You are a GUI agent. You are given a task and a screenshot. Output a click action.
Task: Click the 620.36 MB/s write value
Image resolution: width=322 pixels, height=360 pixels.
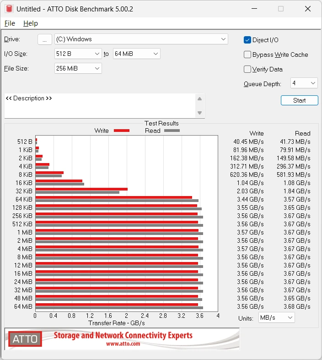(x=247, y=175)
